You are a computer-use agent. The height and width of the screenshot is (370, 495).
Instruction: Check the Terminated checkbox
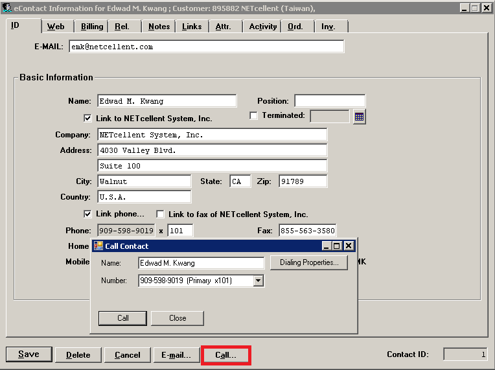tap(253, 115)
